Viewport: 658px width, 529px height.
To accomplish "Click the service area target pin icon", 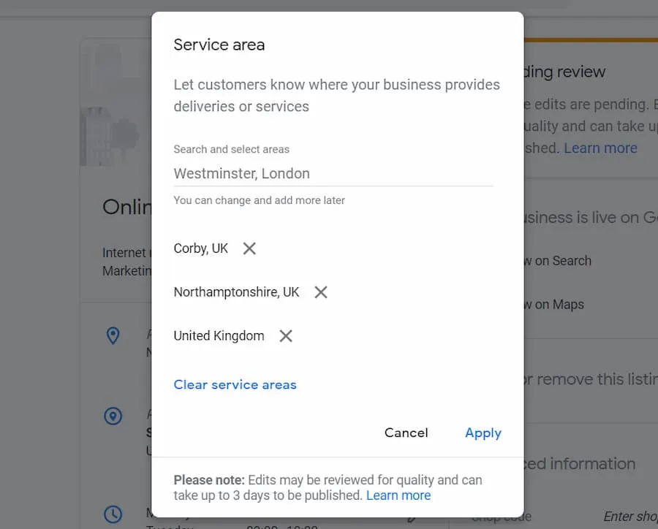I will (113, 416).
